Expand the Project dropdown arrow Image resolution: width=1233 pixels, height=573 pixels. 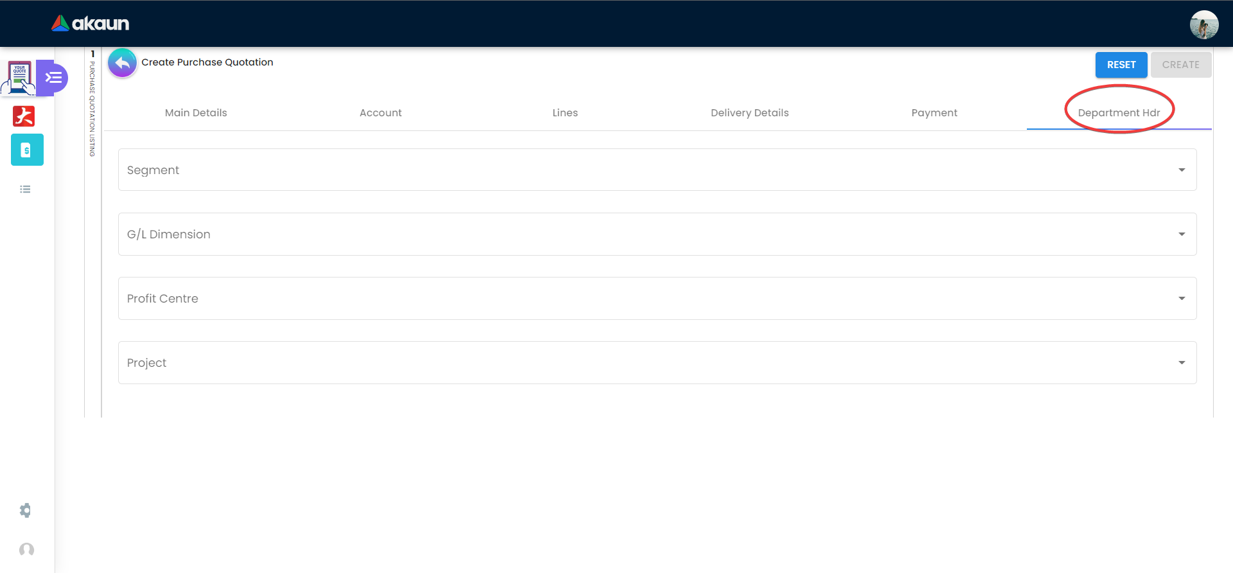tap(1182, 363)
